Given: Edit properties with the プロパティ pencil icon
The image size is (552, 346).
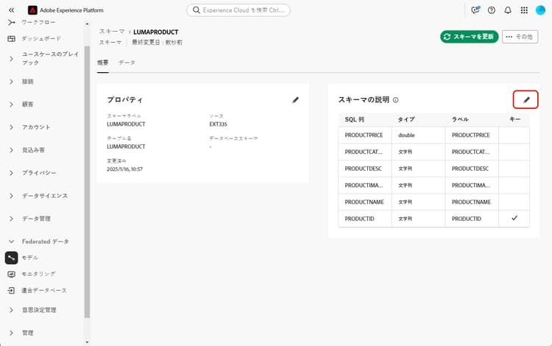Looking at the screenshot, I should pyautogui.click(x=295, y=100).
